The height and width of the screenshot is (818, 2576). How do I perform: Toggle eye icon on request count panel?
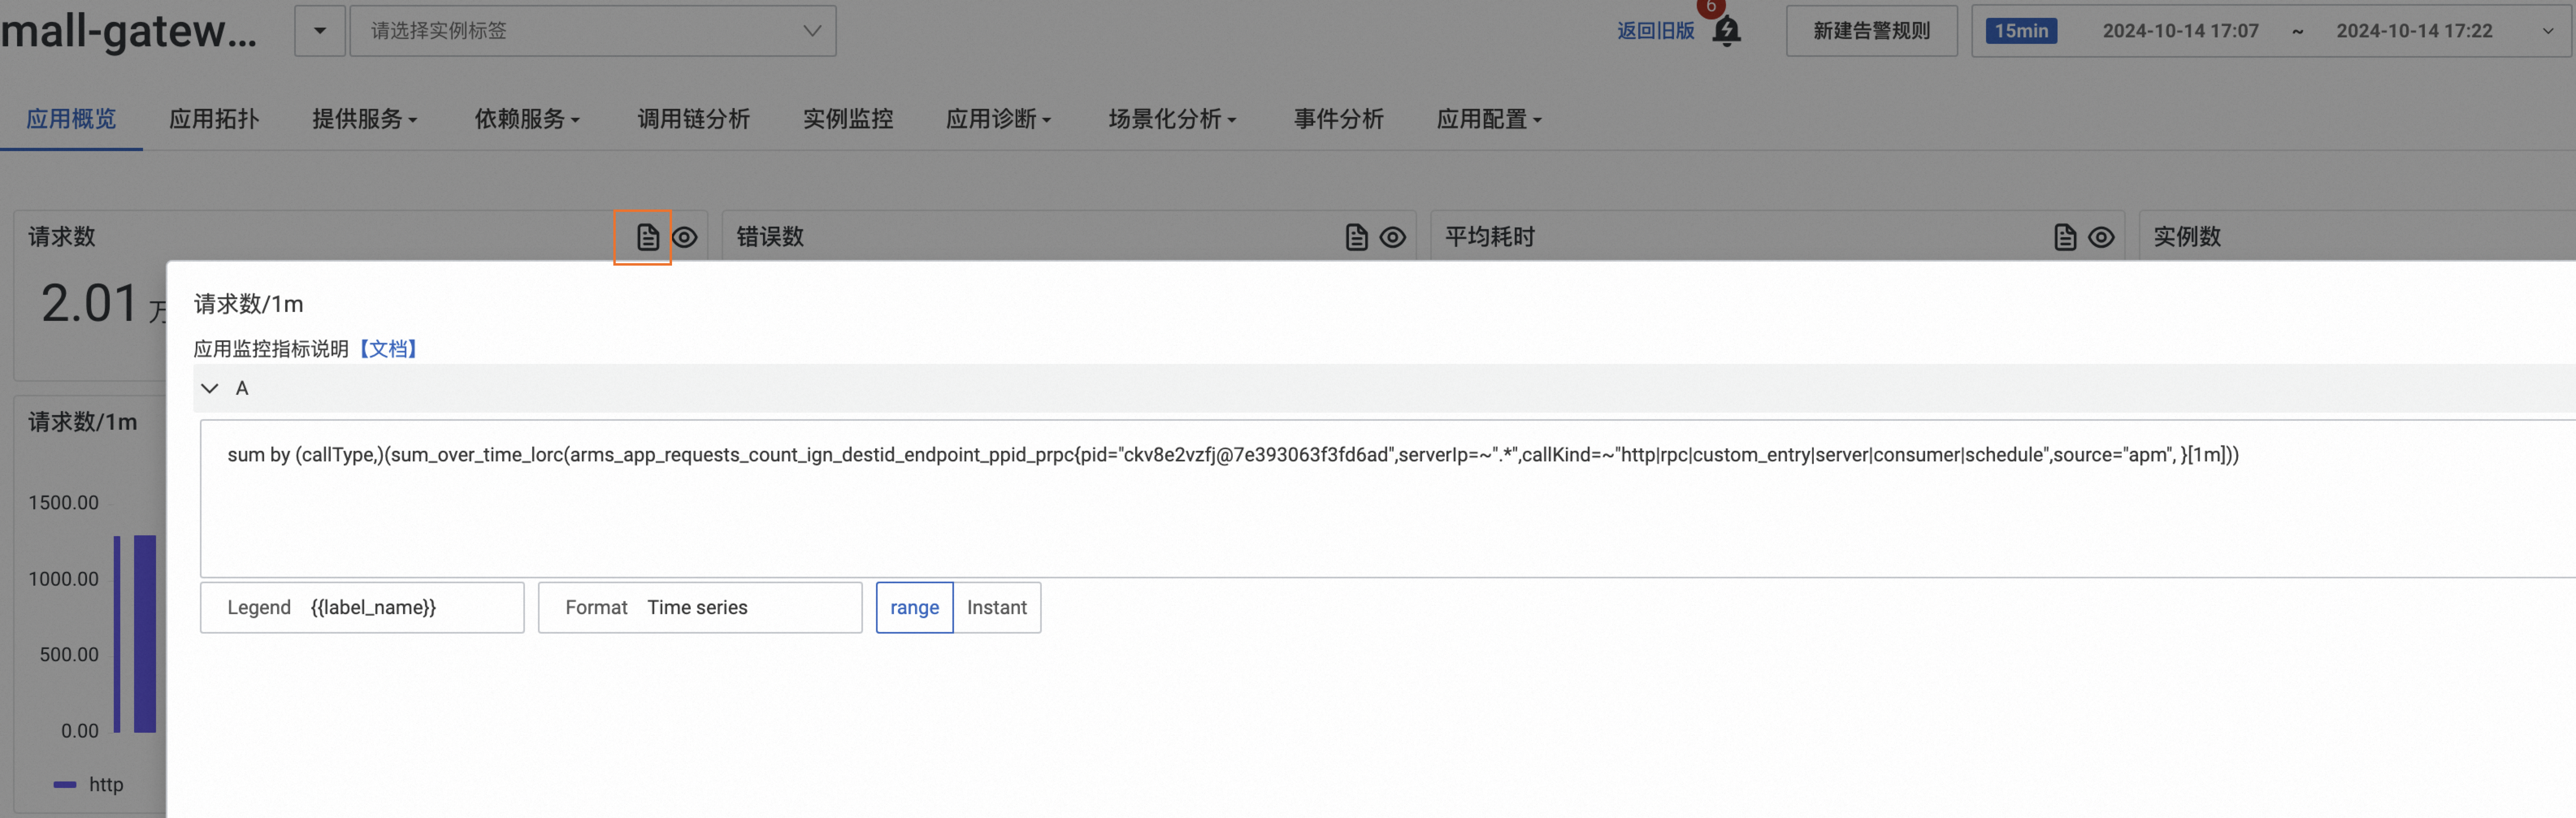684,237
